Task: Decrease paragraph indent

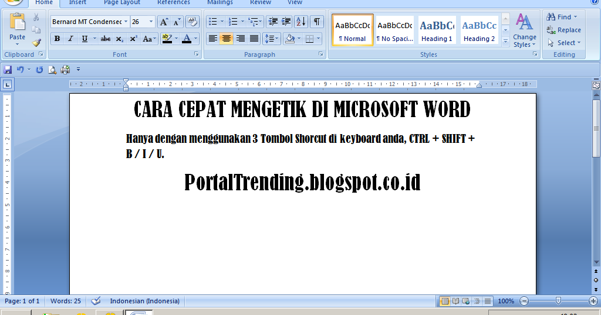Action: (273, 22)
